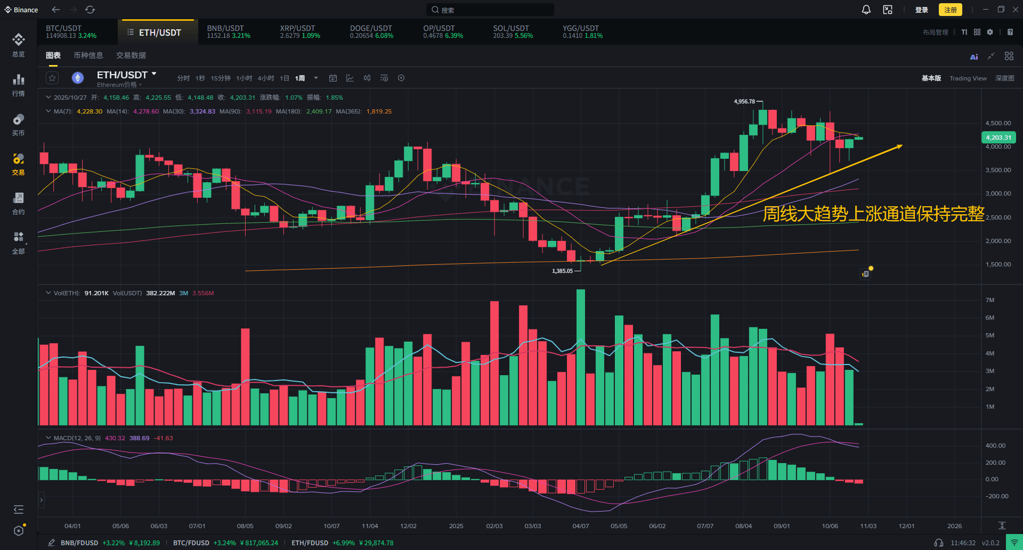The image size is (1023, 550).
Task: Click the auto-scale icon below price axis
Action: pos(1002,525)
